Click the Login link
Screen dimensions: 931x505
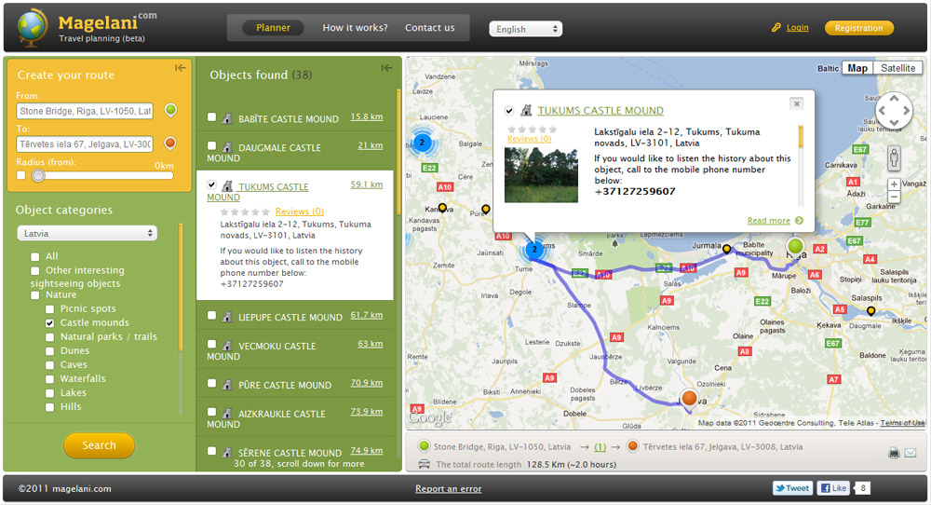[798, 27]
